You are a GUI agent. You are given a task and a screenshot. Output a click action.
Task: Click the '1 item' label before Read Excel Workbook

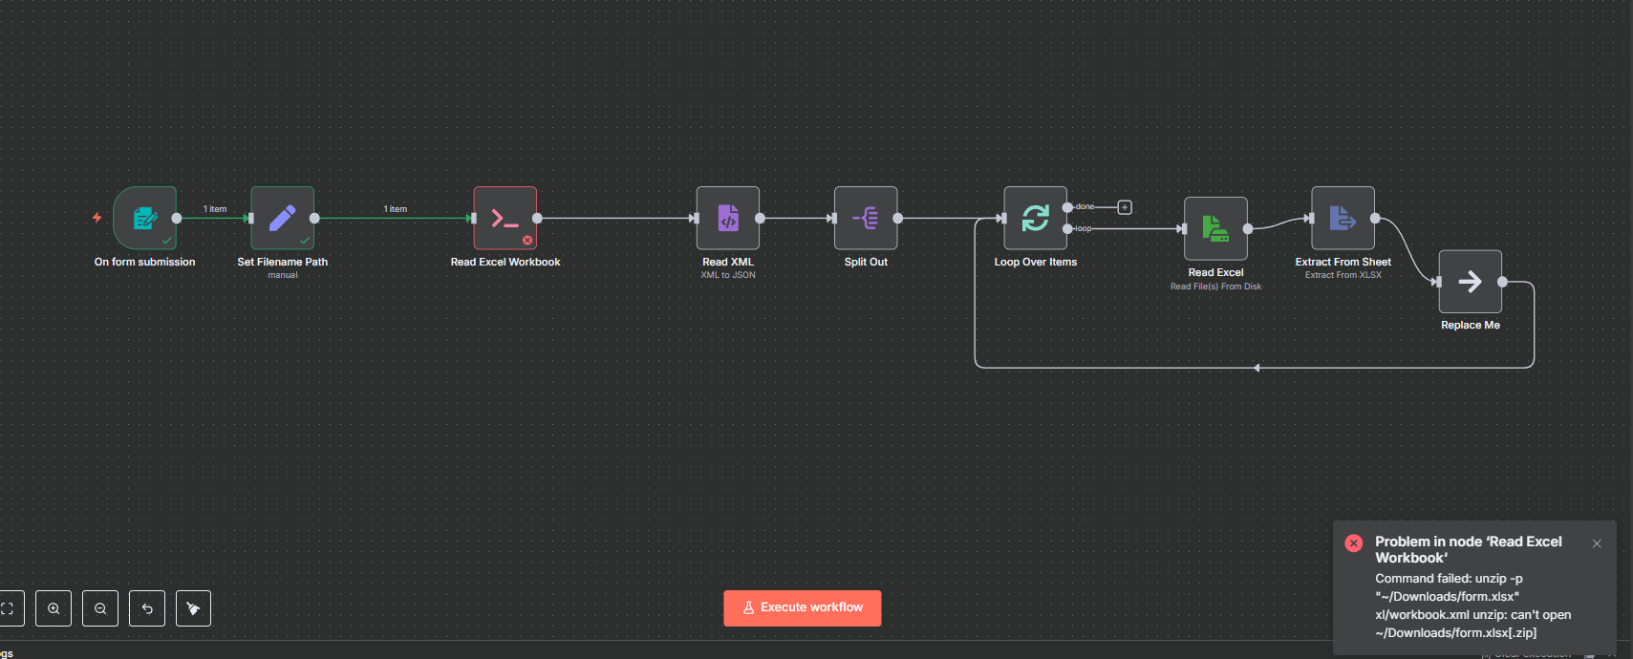point(396,209)
